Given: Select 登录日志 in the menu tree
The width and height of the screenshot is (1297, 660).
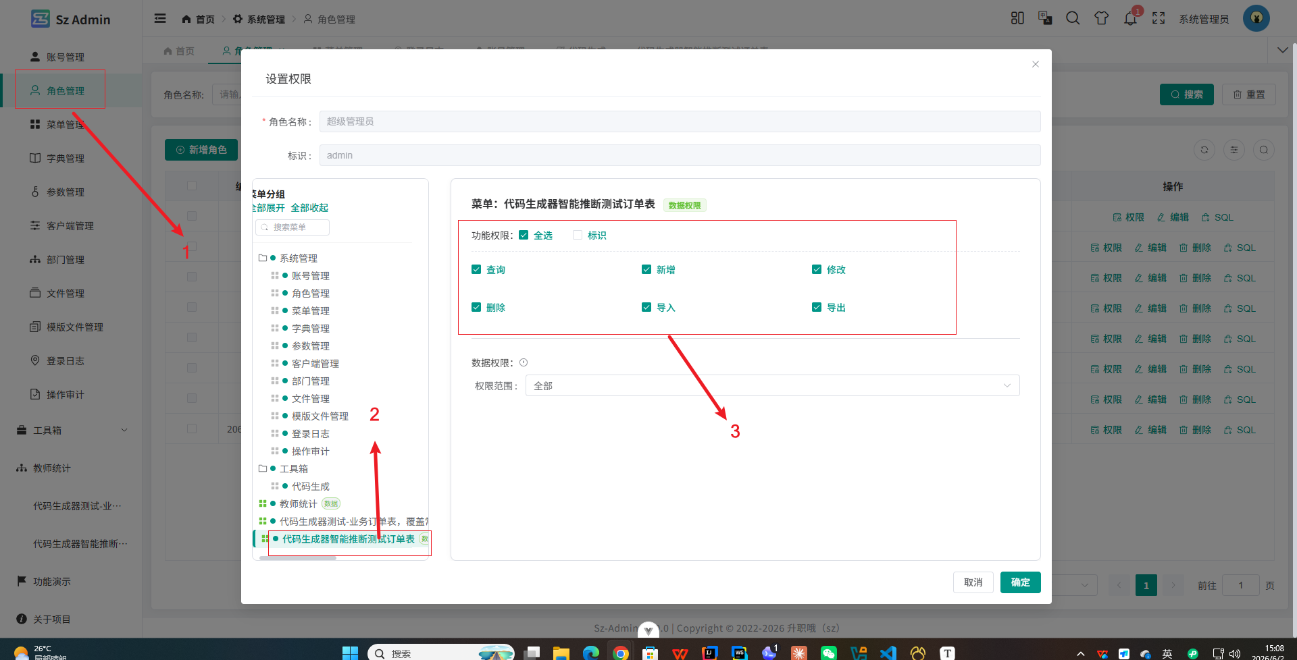Looking at the screenshot, I should tap(310, 433).
